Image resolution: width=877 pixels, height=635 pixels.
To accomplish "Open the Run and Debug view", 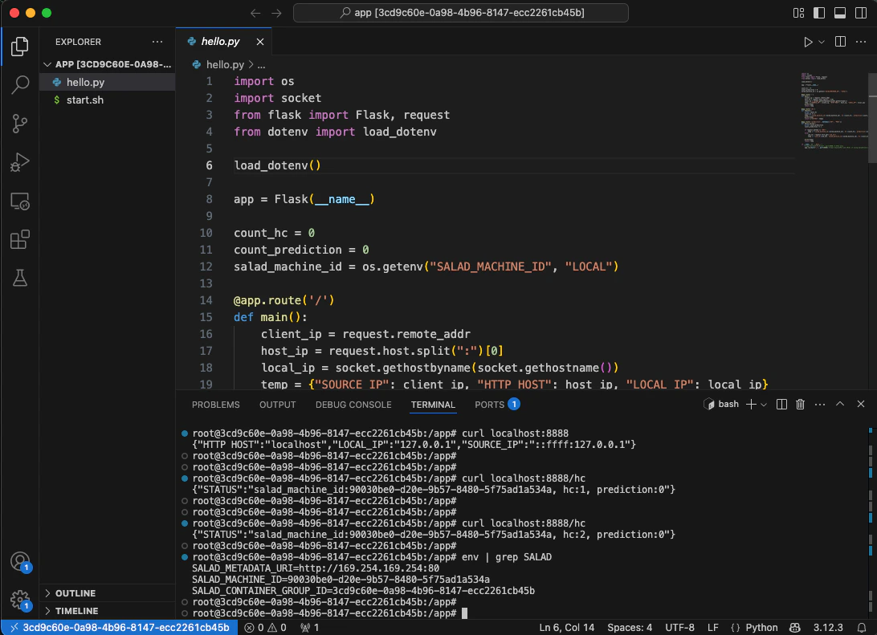I will pyautogui.click(x=20, y=162).
